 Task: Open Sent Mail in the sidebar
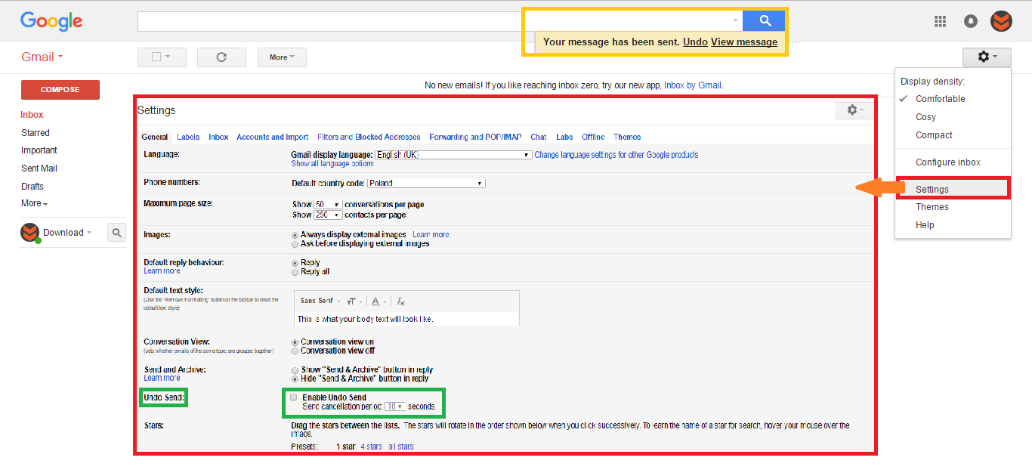click(39, 168)
